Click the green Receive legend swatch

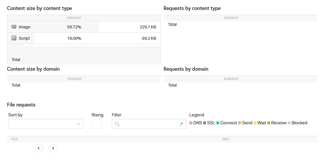[269, 123]
